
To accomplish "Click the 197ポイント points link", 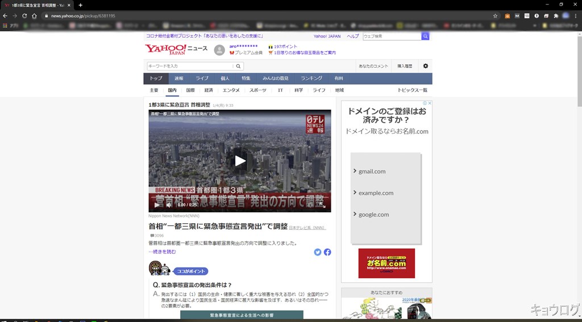I will click(x=285, y=47).
